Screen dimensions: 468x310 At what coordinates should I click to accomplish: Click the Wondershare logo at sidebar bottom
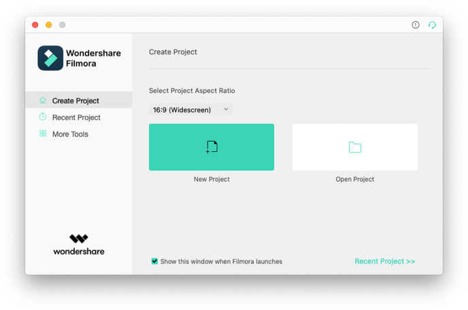click(79, 245)
